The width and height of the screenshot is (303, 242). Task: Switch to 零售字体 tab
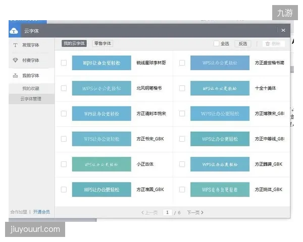[103, 43]
